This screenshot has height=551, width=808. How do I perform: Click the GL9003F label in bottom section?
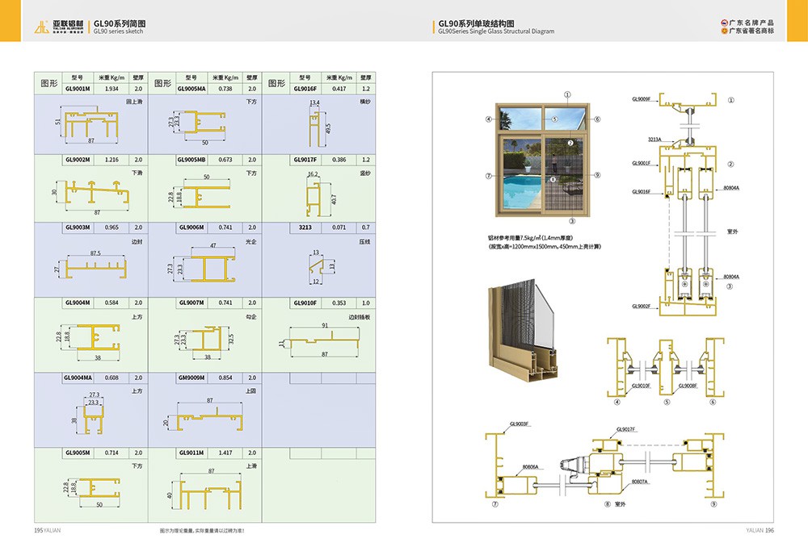(520, 424)
